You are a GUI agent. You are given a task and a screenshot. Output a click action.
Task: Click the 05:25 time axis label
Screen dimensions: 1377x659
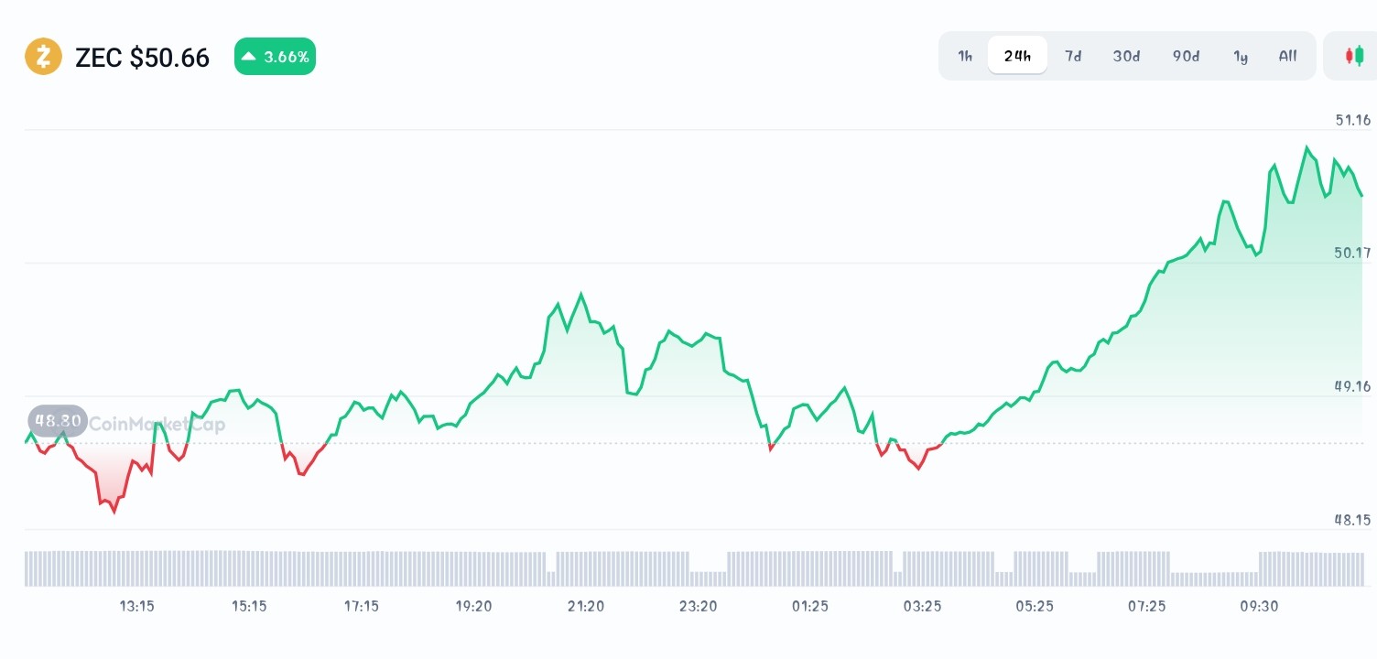tap(1035, 606)
